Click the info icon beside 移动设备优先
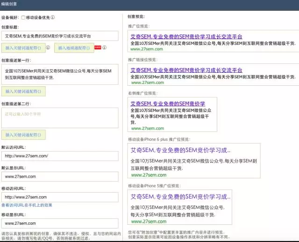Image resolution: width=299 pixels, height=242 pixels. point(53,18)
